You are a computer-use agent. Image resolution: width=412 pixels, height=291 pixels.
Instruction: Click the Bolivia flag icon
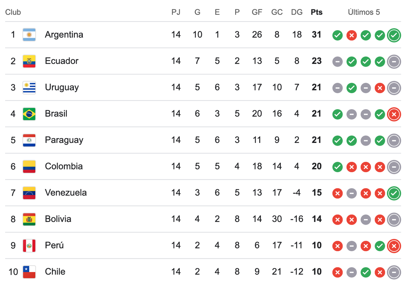(x=29, y=219)
